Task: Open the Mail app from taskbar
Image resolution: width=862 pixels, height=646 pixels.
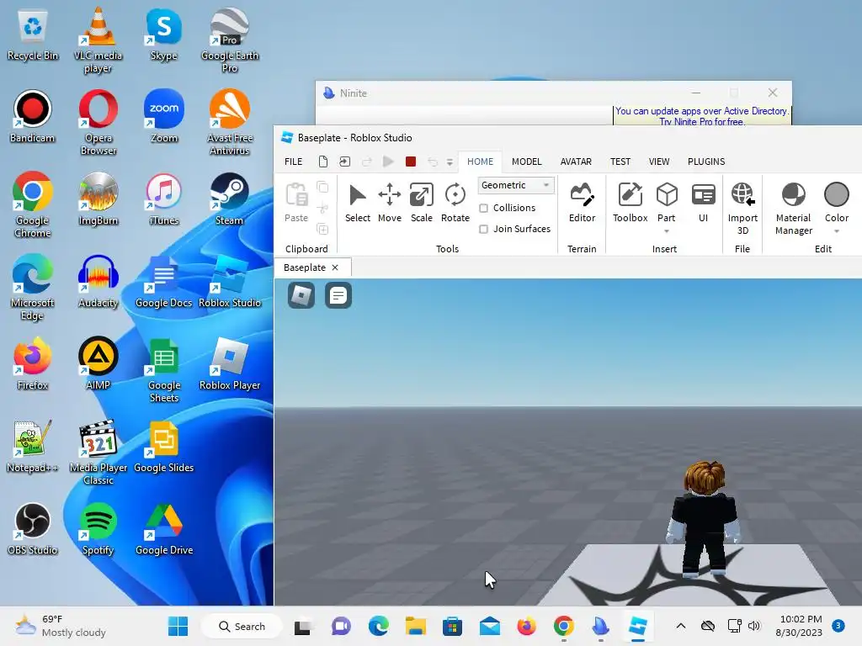Action: (x=489, y=626)
